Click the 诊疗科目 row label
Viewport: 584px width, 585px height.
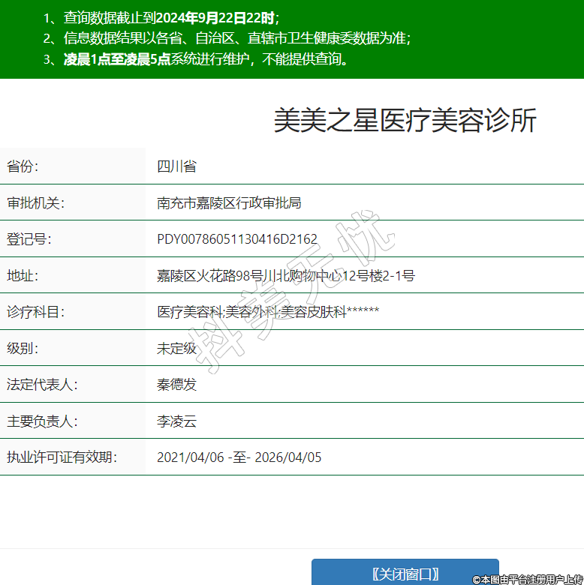[x=35, y=312]
